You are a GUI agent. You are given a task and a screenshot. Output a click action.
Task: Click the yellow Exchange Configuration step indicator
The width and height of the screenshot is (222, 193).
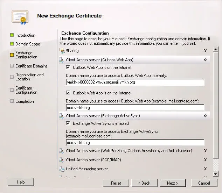12,55
